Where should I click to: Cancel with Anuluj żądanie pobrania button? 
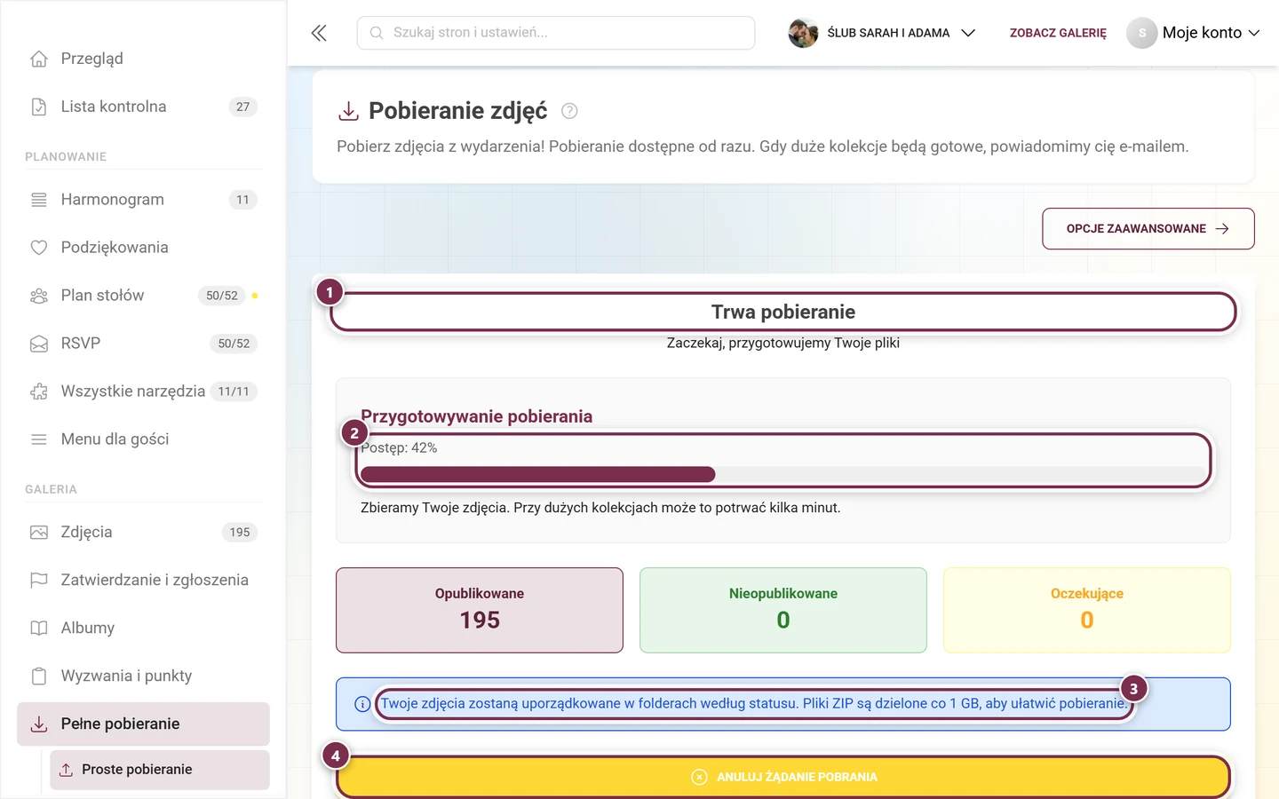coord(783,777)
